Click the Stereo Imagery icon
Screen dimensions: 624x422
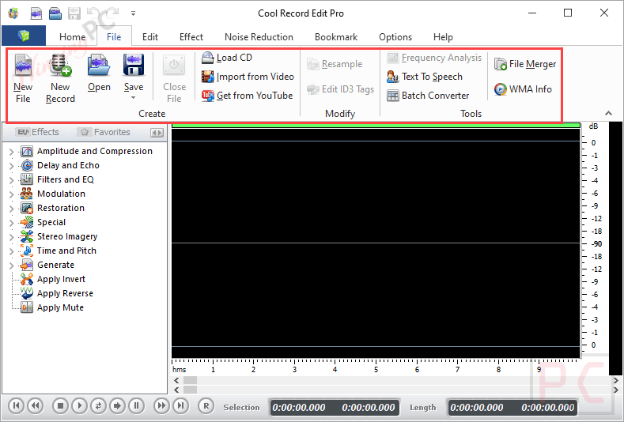[27, 236]
